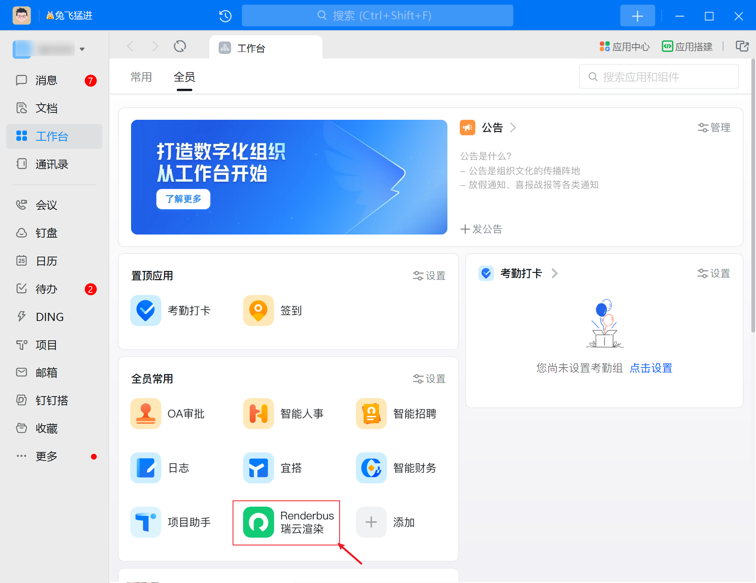Switch to the 常用 tab
The image size is (756, 583).
coord(141,77)
